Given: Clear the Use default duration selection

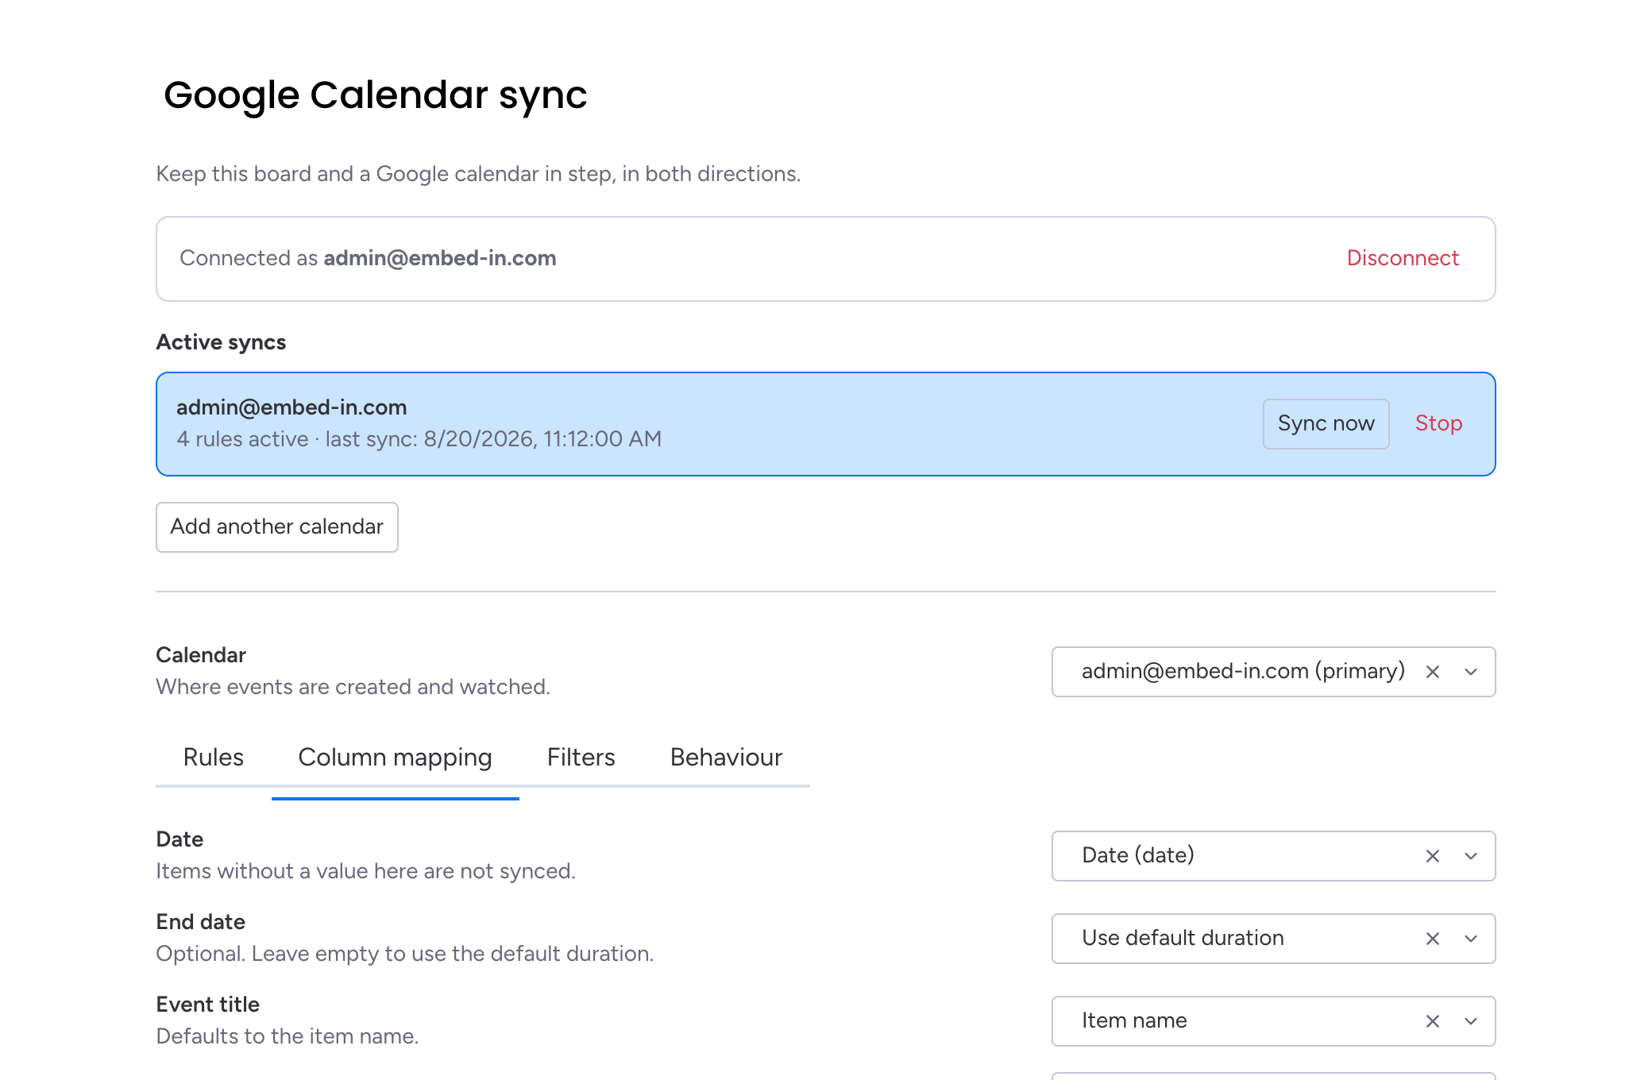Looking at the screenshot, I should (1432, 939).
